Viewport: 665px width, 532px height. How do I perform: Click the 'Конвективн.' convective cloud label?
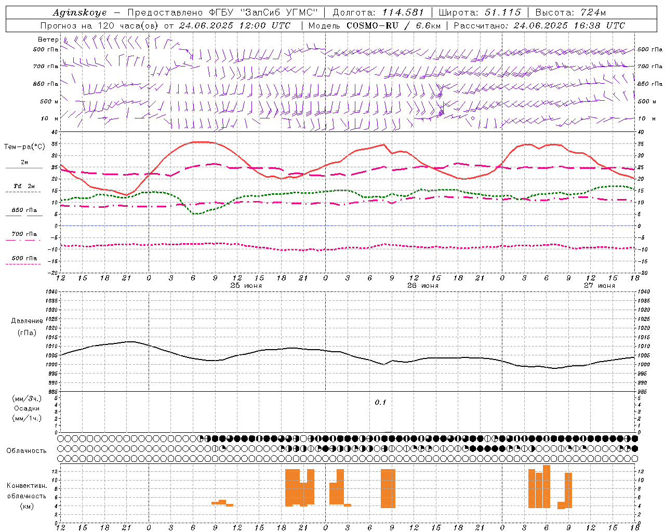[27, 486]
